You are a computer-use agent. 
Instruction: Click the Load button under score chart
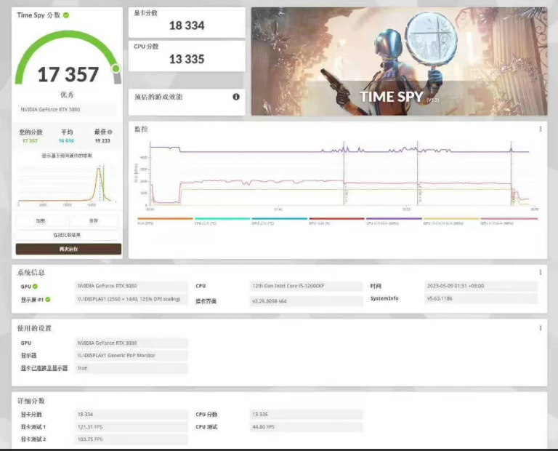[41, 220]
